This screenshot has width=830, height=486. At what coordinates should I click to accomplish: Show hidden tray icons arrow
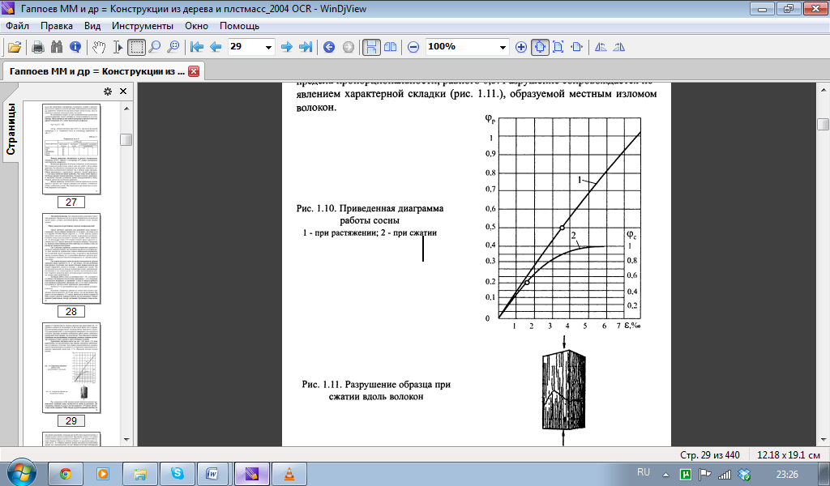pos(665,475)
